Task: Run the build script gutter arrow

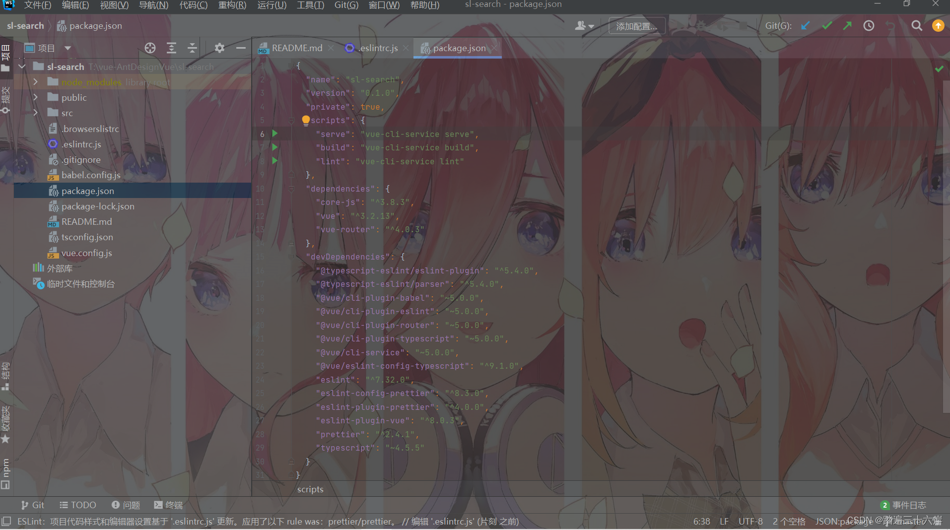Action: (x=274, y=147)
